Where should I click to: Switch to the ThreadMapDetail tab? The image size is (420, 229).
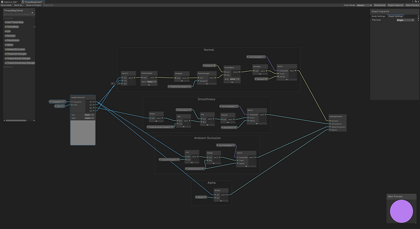coord(33,2)
